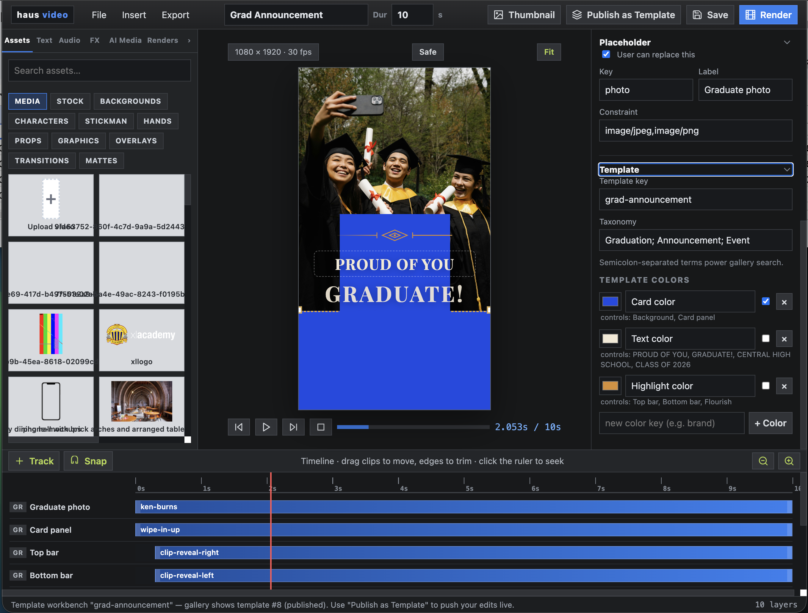Switch to the Renders tab
The image size is (808, 613).
pos(162,40)
